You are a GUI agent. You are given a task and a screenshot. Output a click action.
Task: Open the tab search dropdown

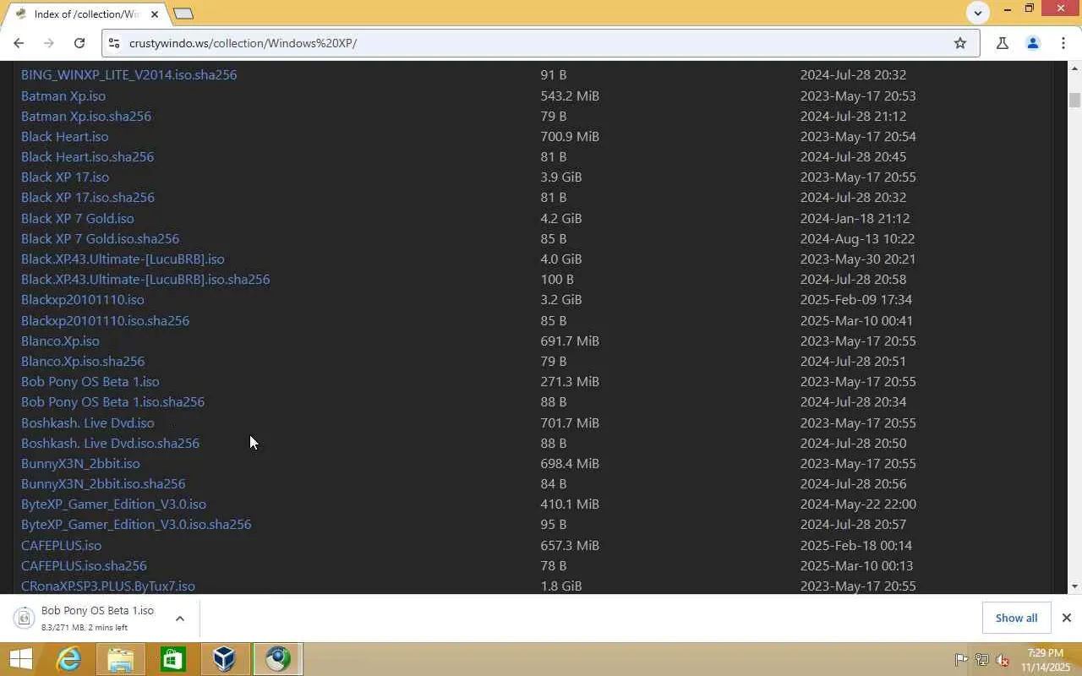[977, 12]
